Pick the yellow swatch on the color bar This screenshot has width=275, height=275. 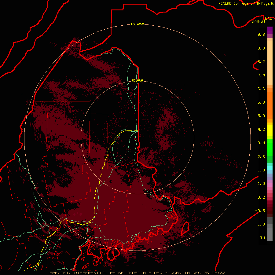tap(270, 131)
